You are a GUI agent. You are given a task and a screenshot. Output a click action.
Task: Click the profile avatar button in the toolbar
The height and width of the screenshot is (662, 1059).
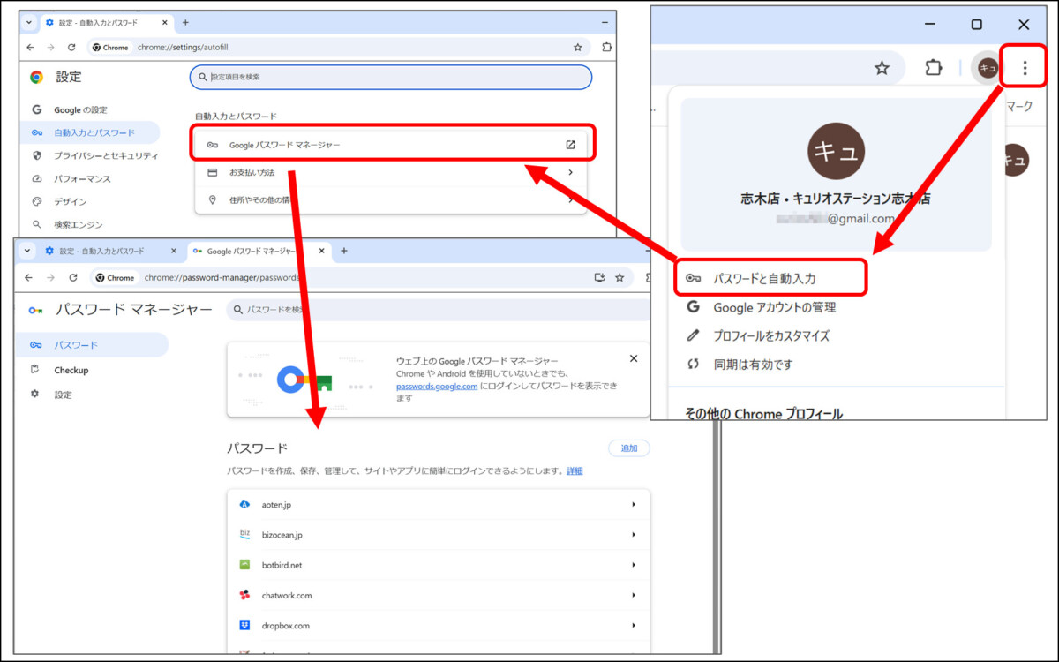tap(987, 68)
